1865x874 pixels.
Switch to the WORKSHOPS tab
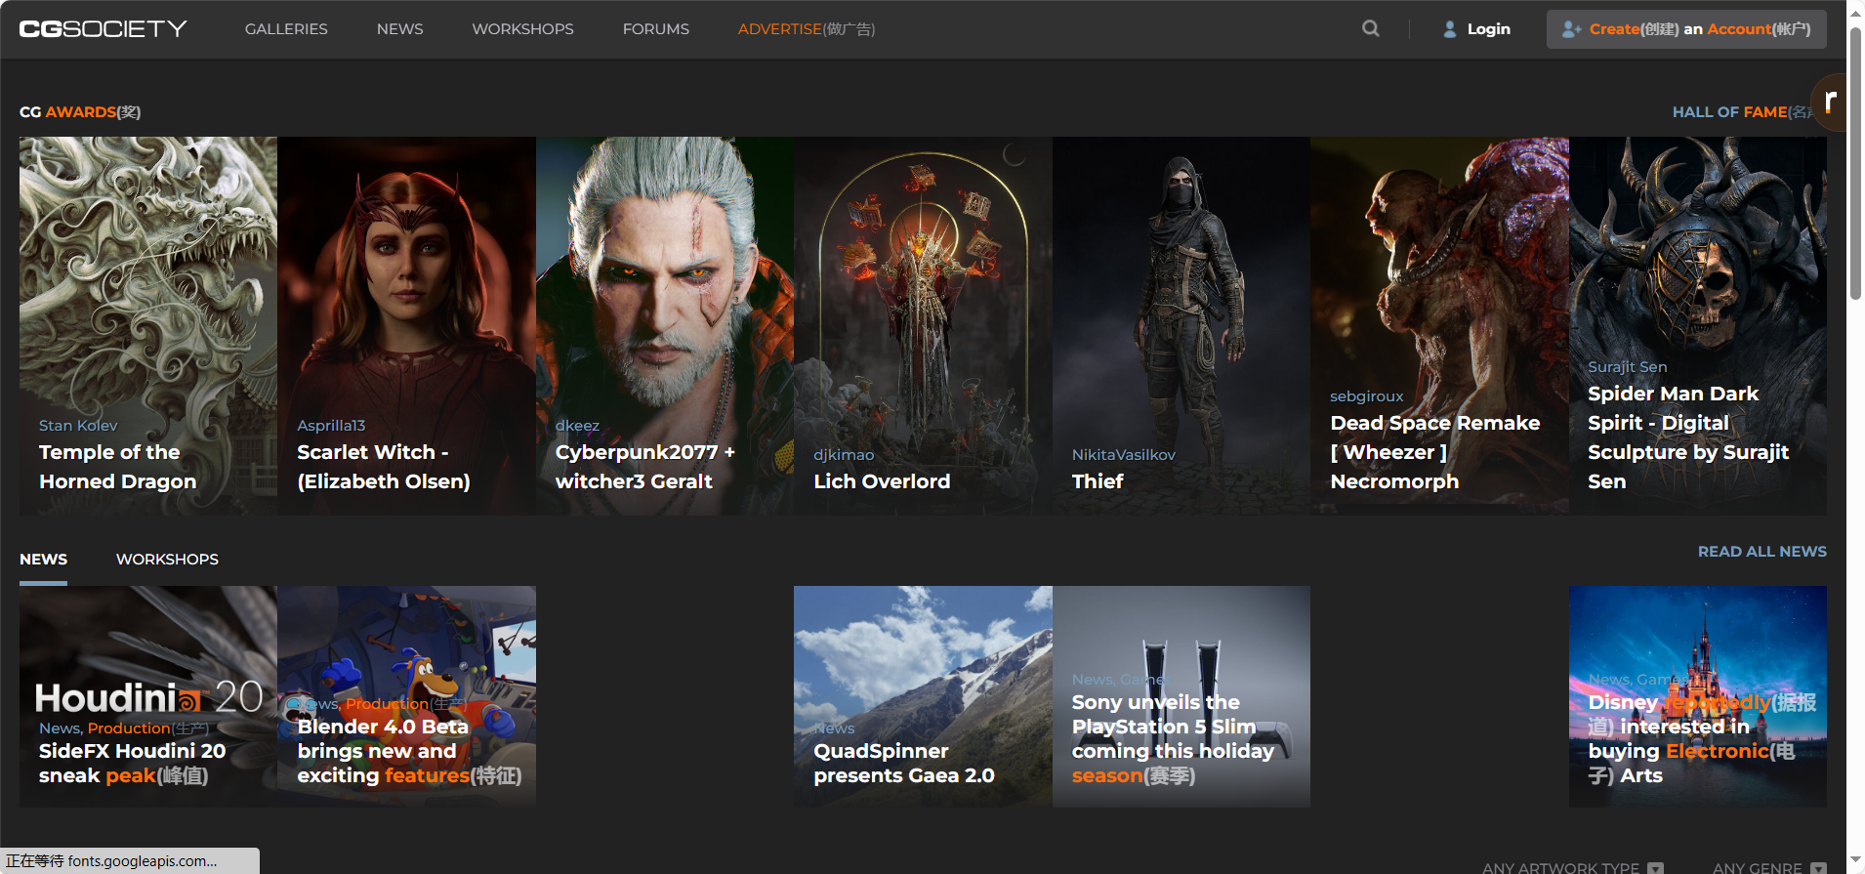(167, 560)
